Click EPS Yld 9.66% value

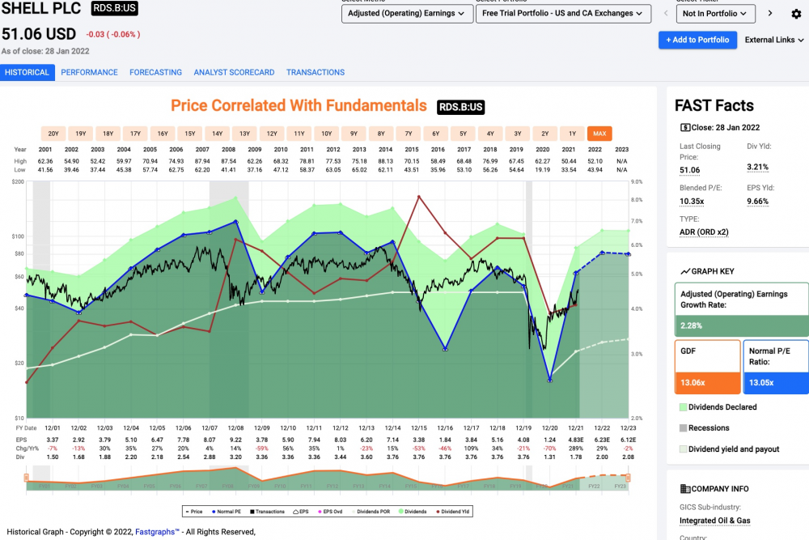757,202
